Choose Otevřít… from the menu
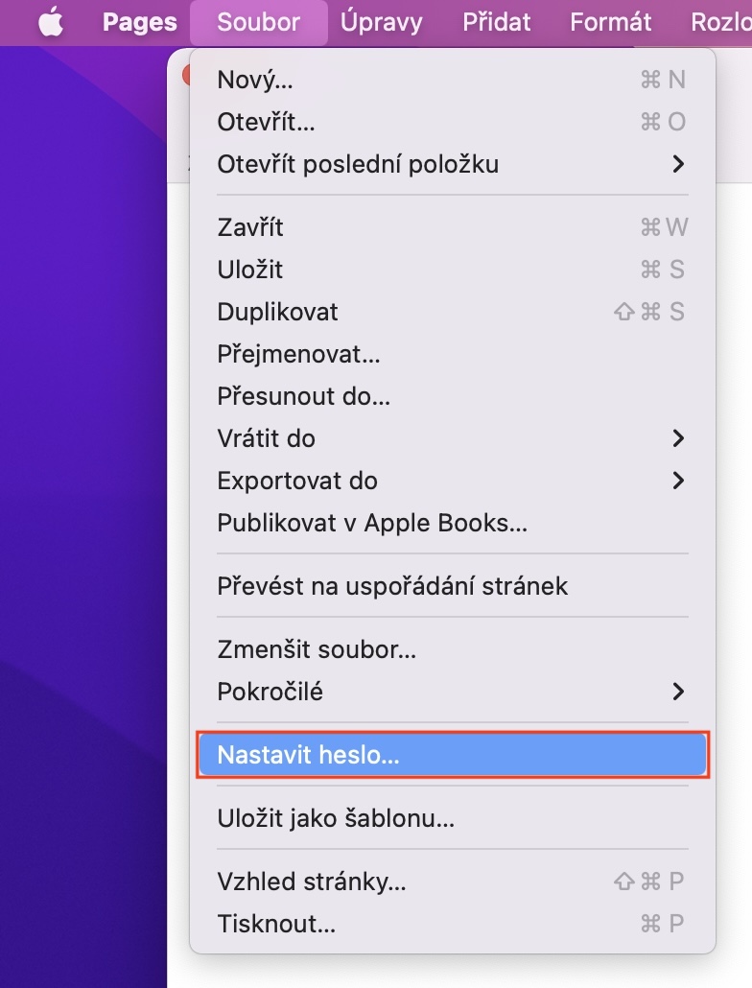Screen dimensions: 752x988 266,122
